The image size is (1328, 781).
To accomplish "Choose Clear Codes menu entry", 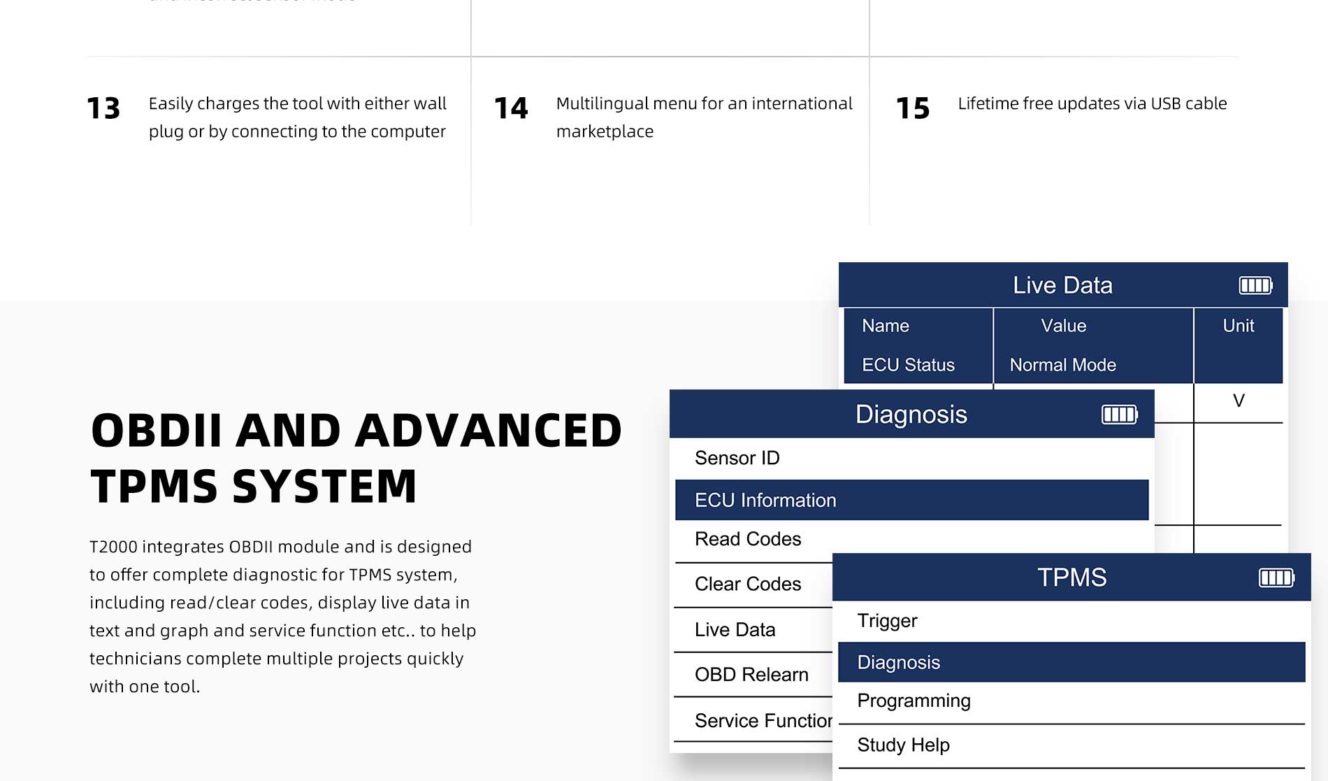I will click(x=747, y=584).
